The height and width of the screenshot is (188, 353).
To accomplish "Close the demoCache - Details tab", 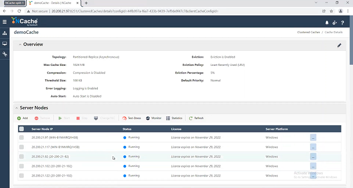I will [x=78, y=3].
